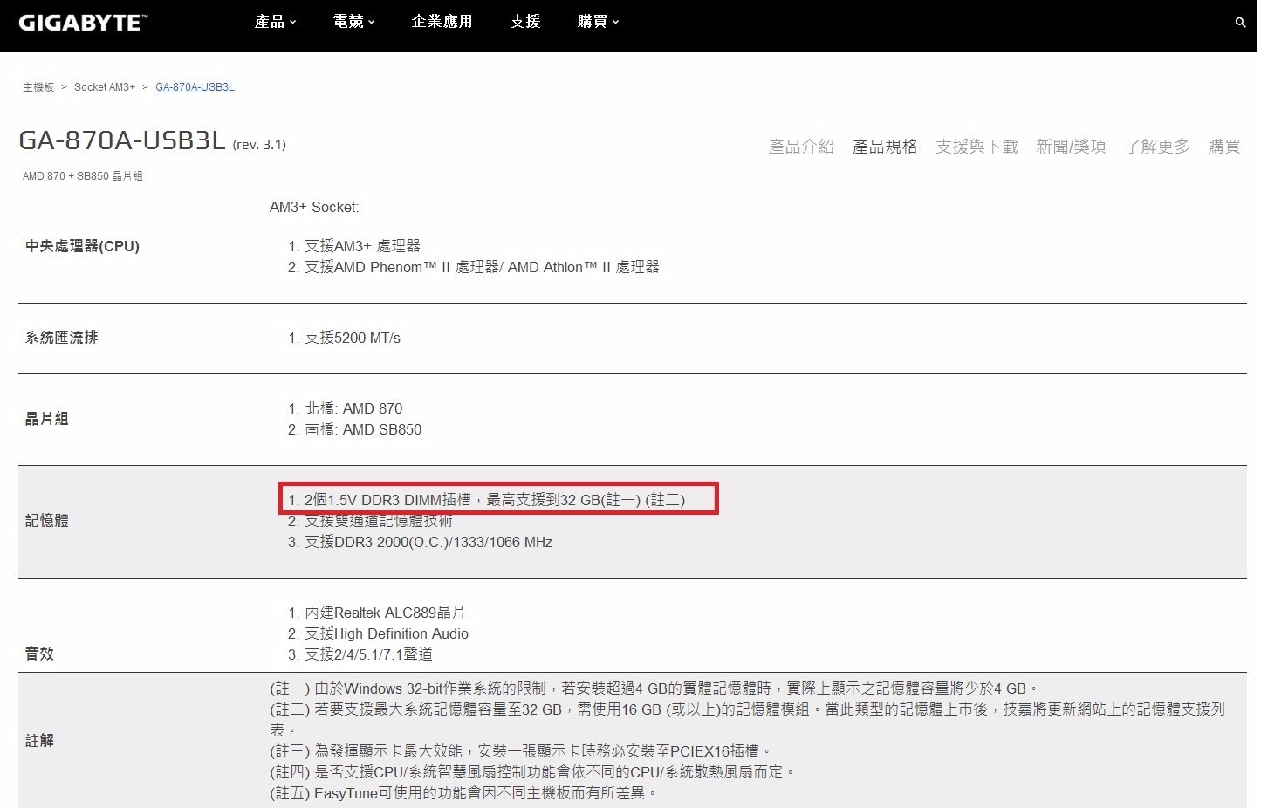The width and height of the screenshot is (1261, 808).
Task: Switch to the 產品介紹 tab
Action: pos(801,147)
